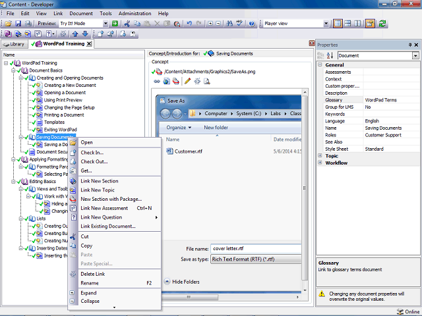Click the Delete Link toolbar icon

click(63, 34)
